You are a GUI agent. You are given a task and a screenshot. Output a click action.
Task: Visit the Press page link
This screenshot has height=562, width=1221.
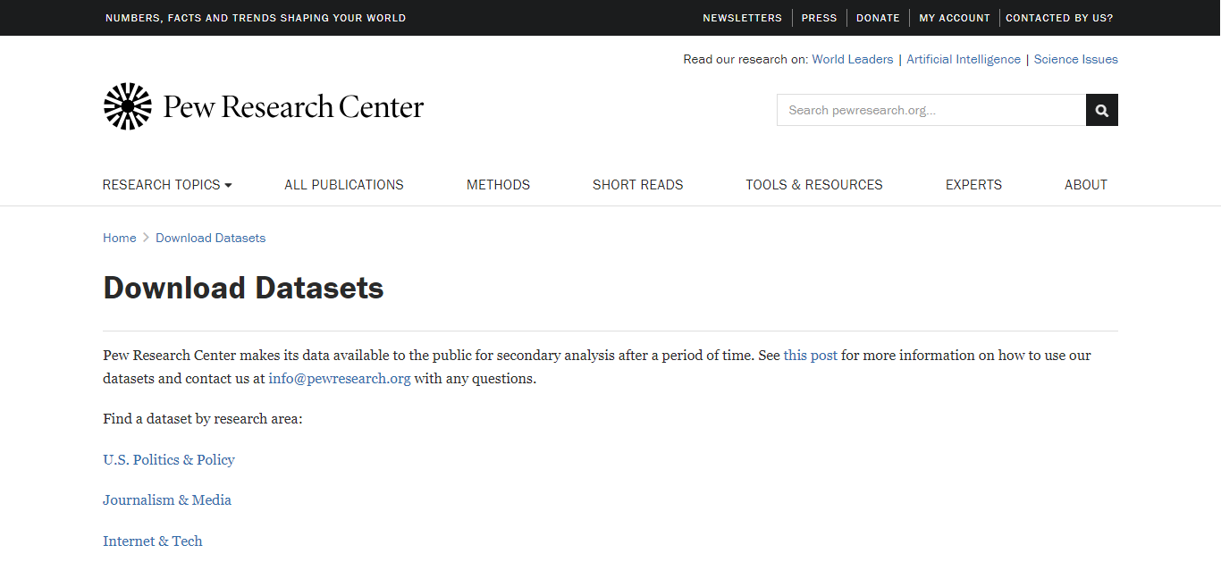point(819,18)
